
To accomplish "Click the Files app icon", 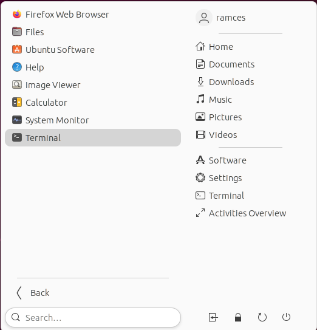I will tap(17, 32).
